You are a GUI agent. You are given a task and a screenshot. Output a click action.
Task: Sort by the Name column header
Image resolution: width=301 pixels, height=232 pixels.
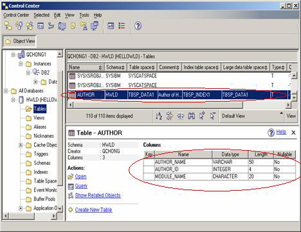pyautogui.click(x=86, y=67)
